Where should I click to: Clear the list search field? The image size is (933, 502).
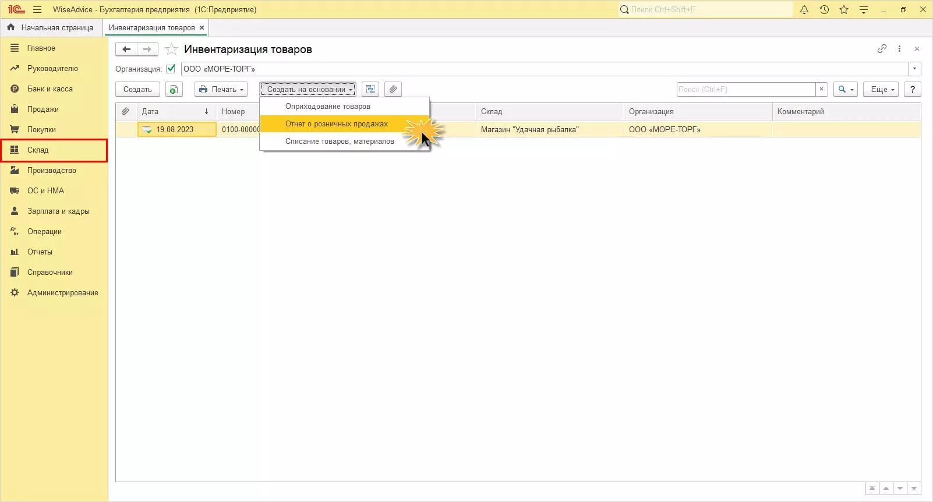pyautogui.click(x=821, y=89)
